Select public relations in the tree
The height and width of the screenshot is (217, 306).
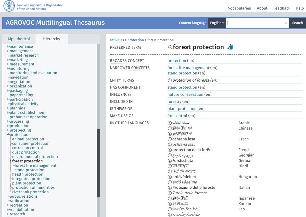click(x=24, y=197)
